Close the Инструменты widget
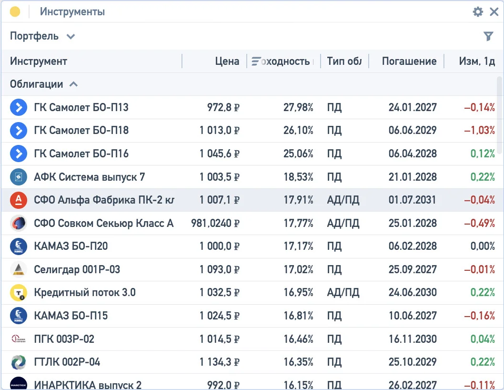The height and width of the screenshot is (390, 504). [494, 12]
